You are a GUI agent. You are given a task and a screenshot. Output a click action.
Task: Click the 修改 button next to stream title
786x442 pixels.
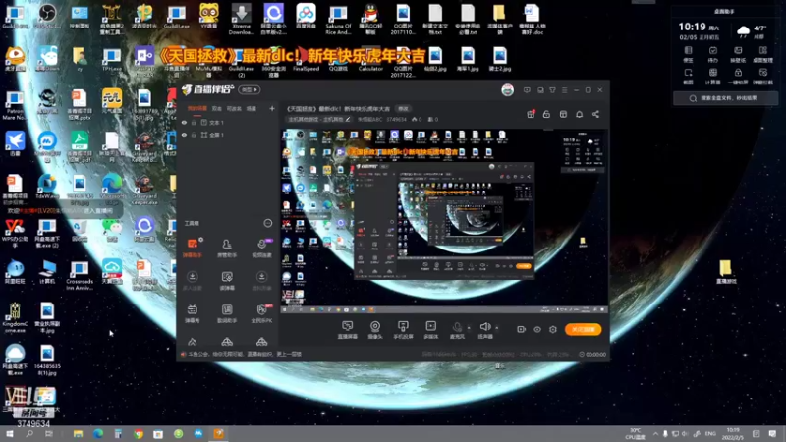pos(403,109)
